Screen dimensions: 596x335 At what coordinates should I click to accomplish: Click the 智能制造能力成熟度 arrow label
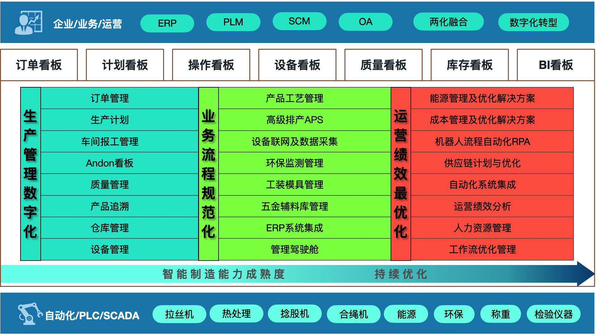pos(224,274)
